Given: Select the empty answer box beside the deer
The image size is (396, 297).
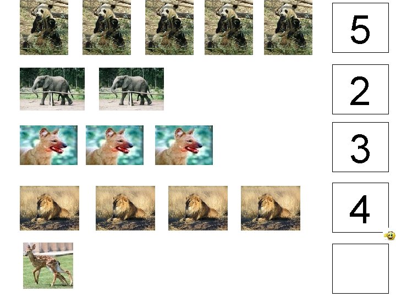Looking at the screenshot, I should (x=360, y=268).
